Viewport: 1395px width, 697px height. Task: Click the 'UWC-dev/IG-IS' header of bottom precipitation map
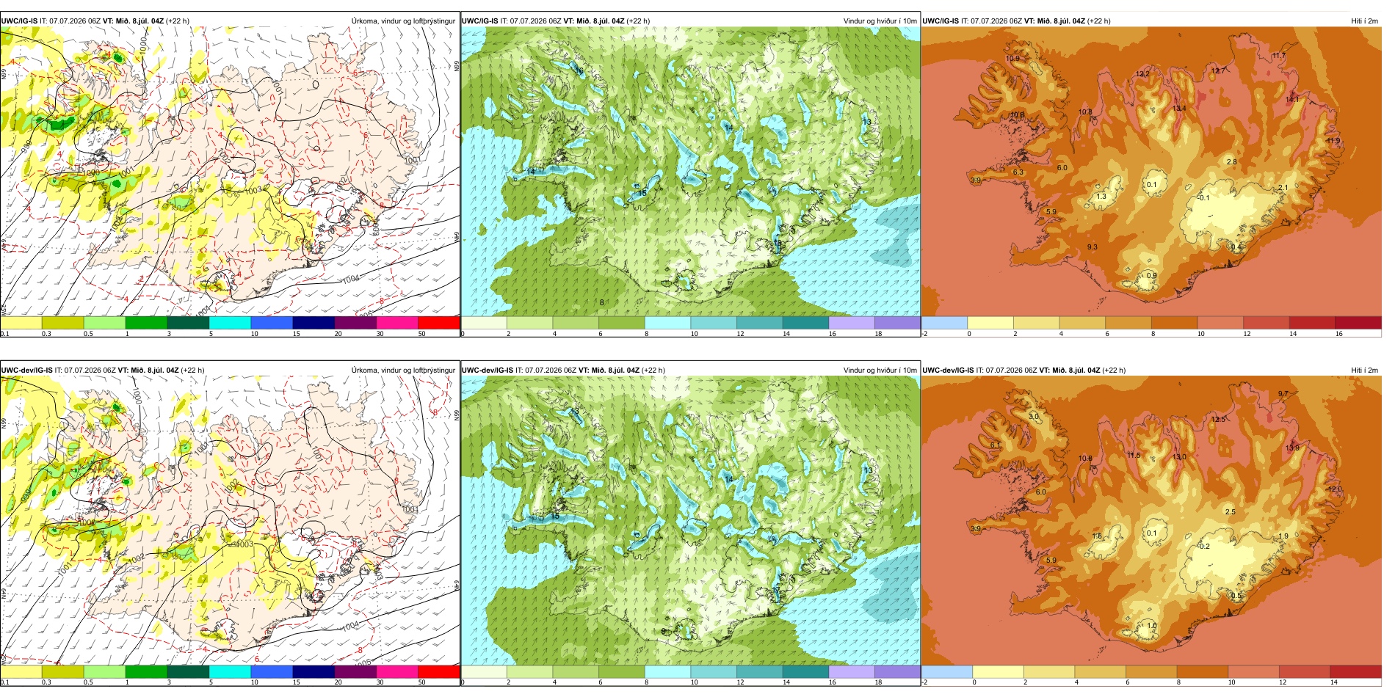point(26,371)
